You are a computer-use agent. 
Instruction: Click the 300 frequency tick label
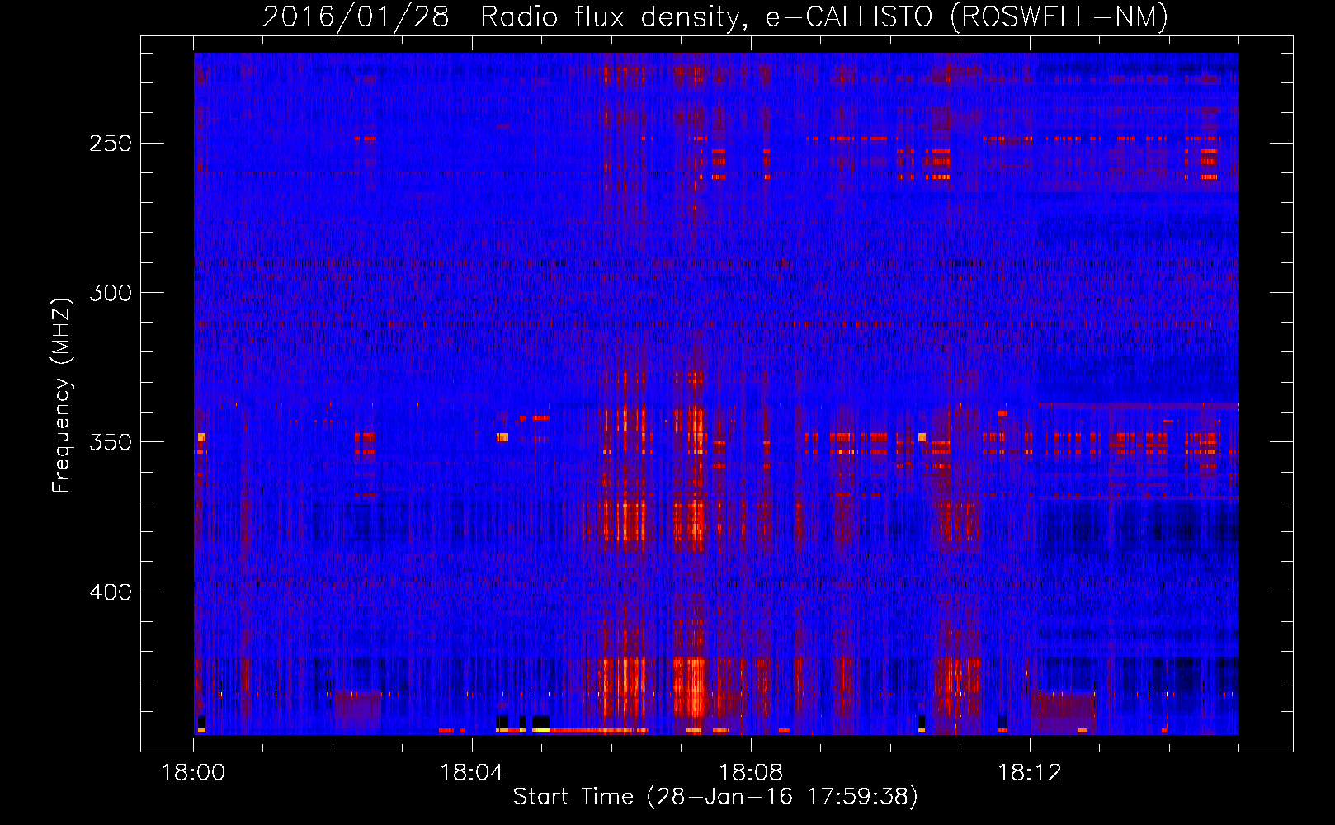(x=111, y=293)
